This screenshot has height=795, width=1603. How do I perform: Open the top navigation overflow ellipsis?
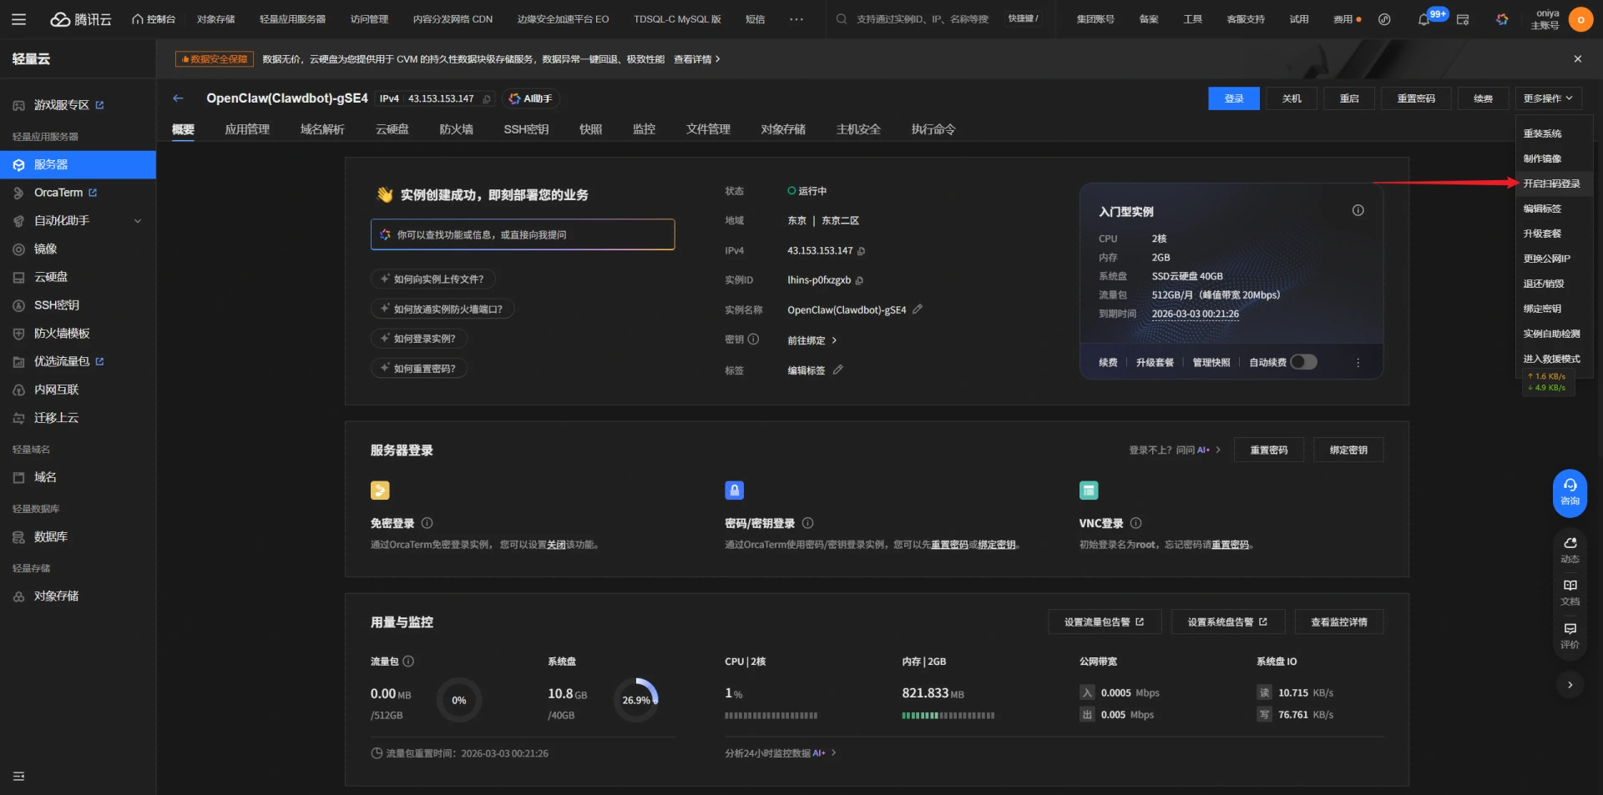click(x=796, y=19)
